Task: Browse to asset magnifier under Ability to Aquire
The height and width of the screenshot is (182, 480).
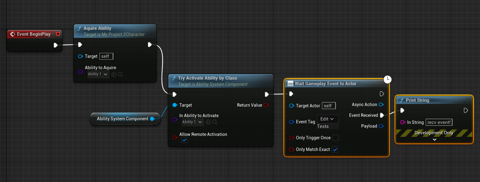Action: click(x=120, y=74)
